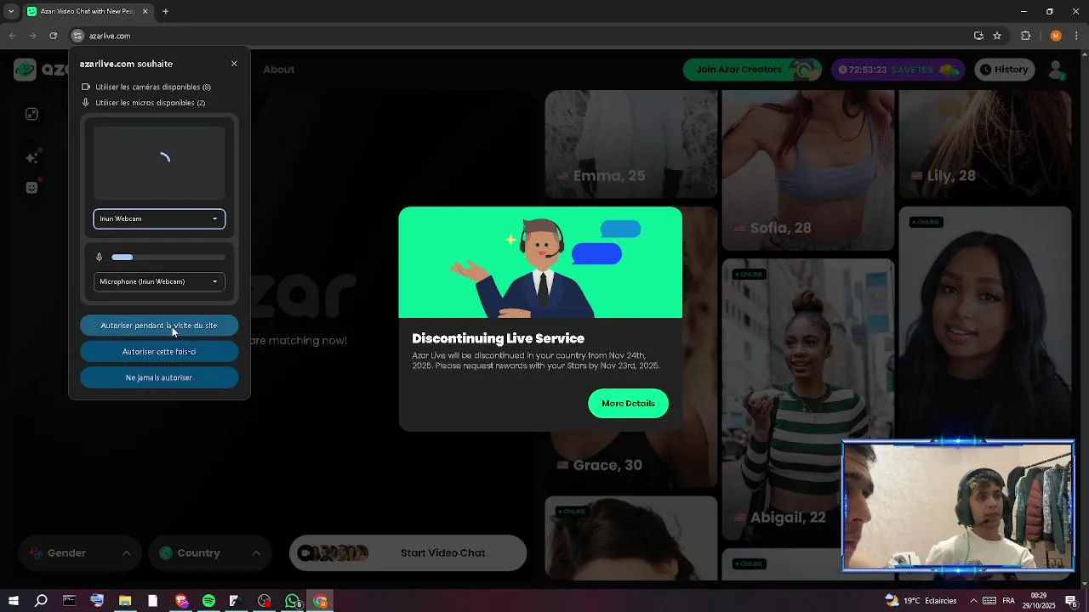This screenshot has height=612, width=1089.
Task: Close the azarlive.com permission prompt
Action: point(234,64)
